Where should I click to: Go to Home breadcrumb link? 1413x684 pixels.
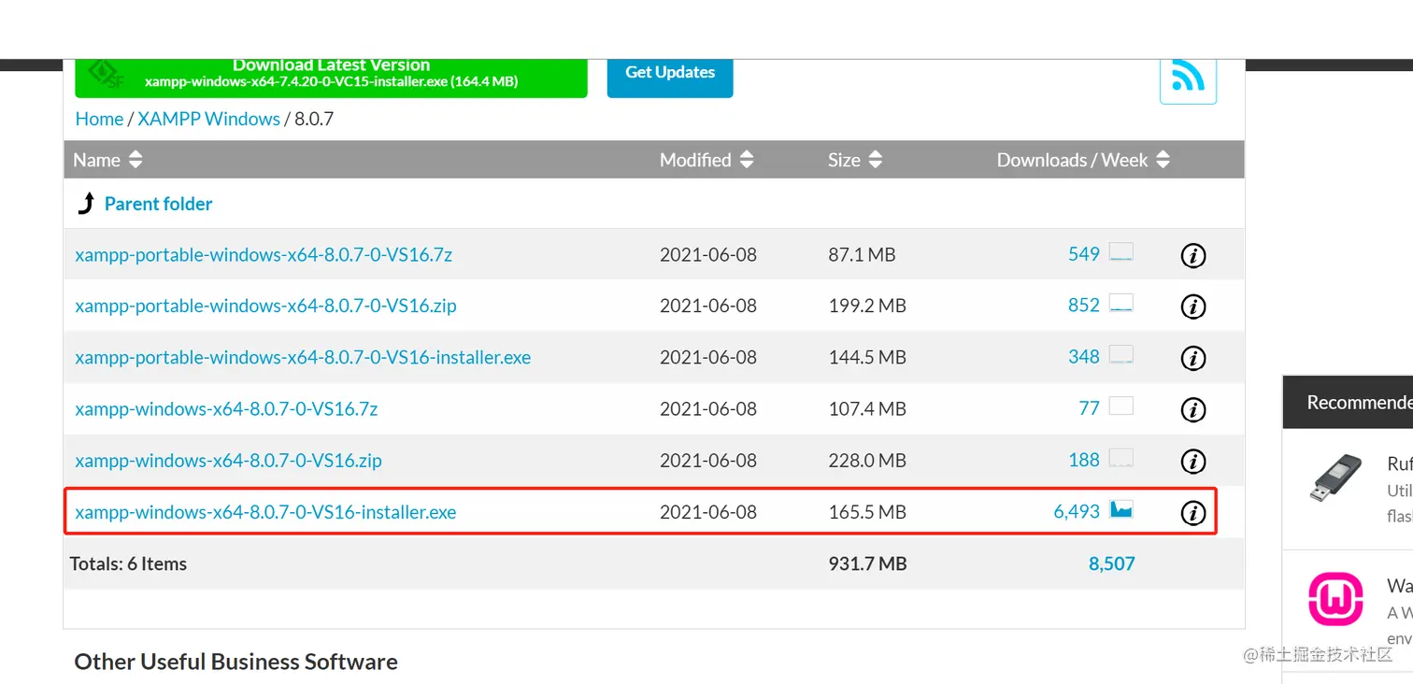99,119
